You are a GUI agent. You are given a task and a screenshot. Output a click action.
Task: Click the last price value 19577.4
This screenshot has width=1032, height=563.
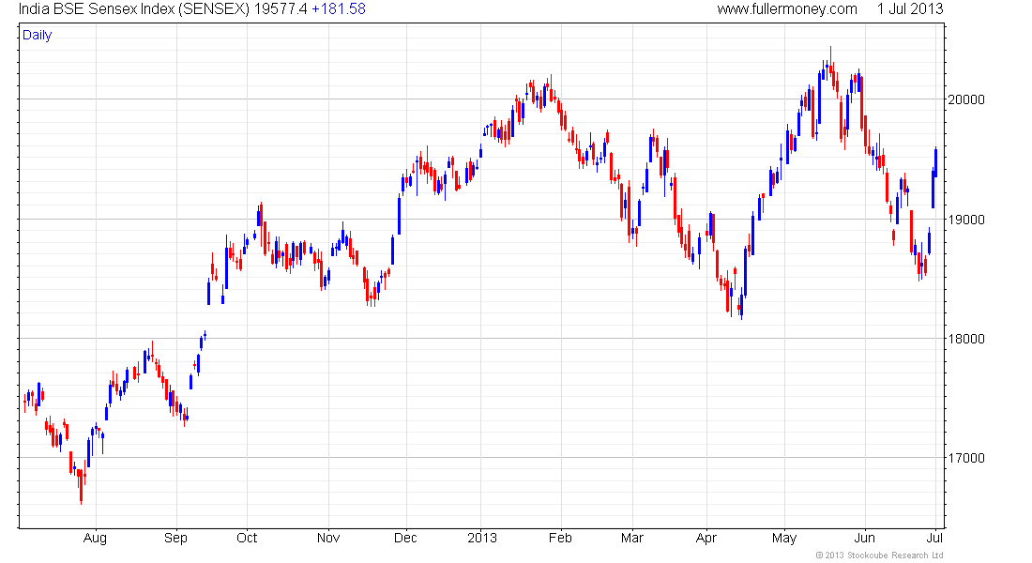click(281, 9)
